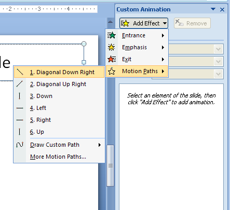Click the Entrance green star icon

(x=112, y=35)
